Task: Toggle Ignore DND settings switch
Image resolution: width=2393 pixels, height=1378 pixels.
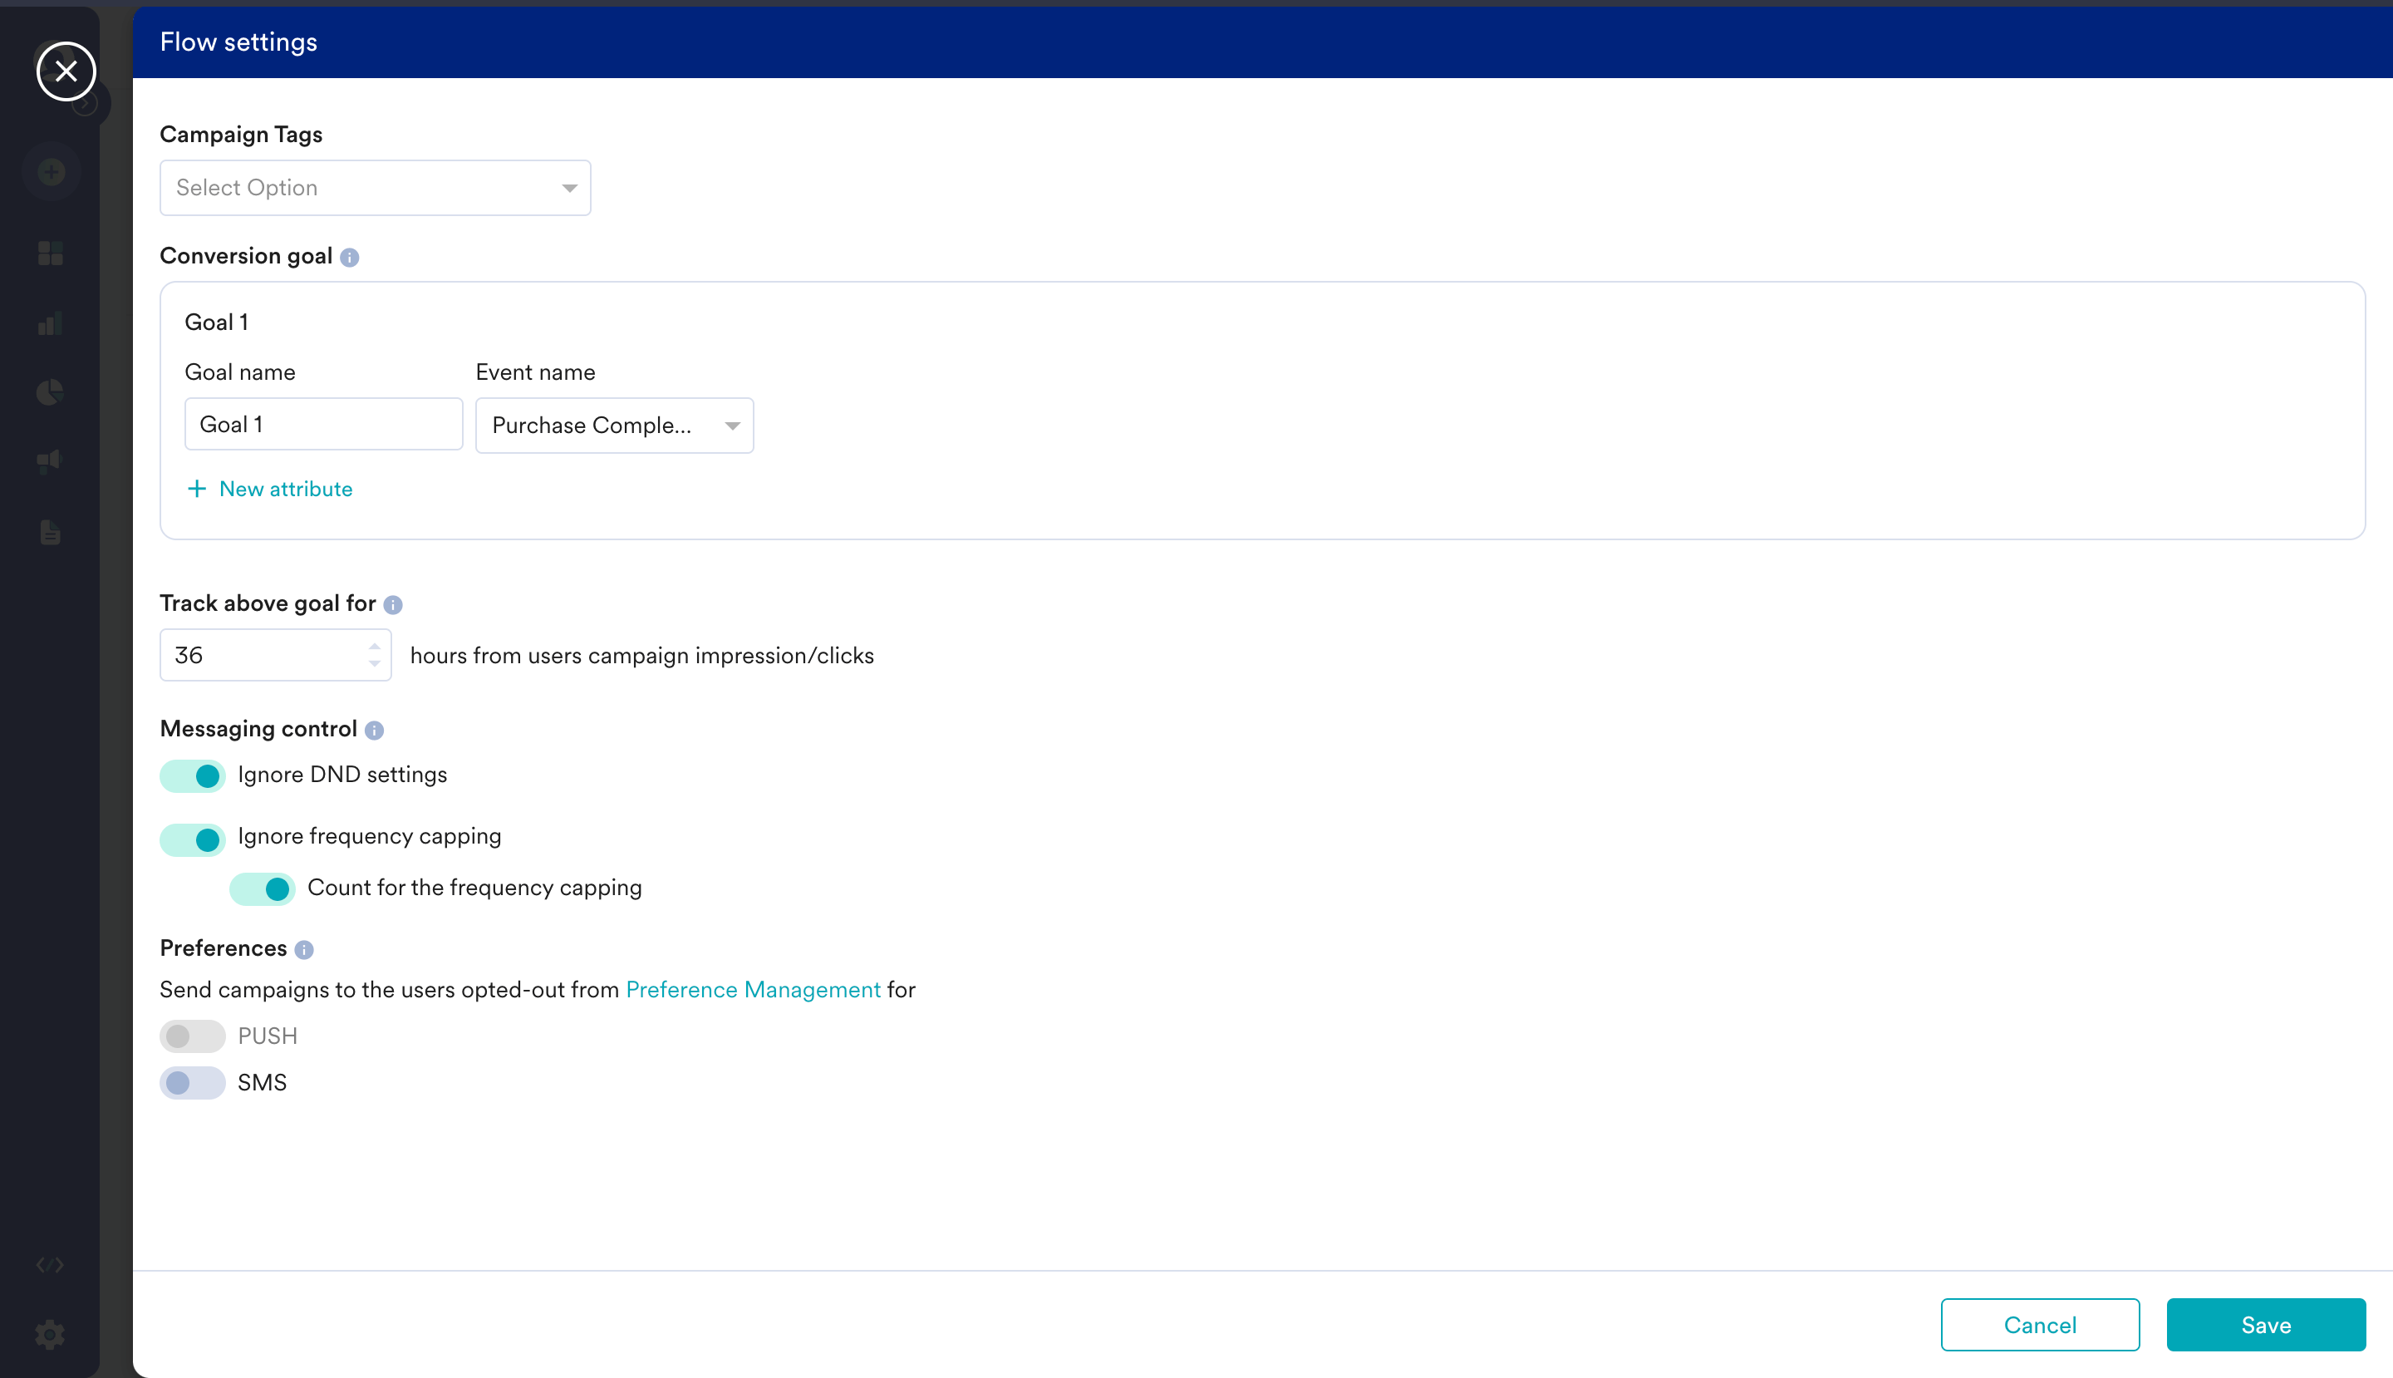Action: [192, 776]
